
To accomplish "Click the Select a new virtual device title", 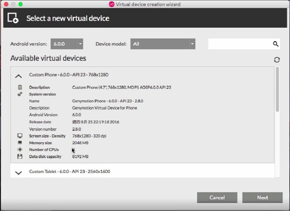I will [68, 18].
